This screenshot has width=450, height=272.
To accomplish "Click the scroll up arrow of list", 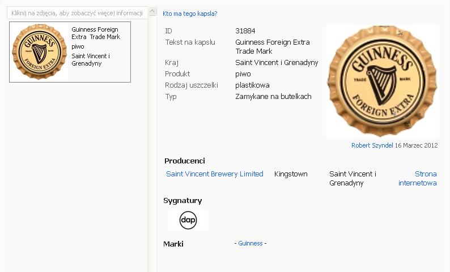I will tap(152, 11).
